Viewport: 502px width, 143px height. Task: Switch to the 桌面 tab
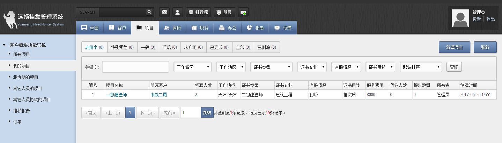[90, 28]
